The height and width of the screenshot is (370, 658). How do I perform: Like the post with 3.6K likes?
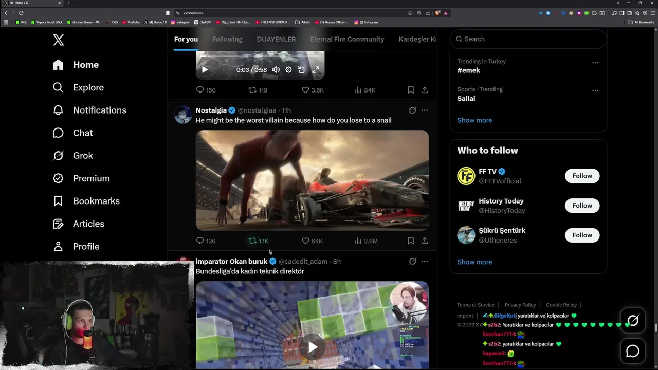(x=313, y=90)
